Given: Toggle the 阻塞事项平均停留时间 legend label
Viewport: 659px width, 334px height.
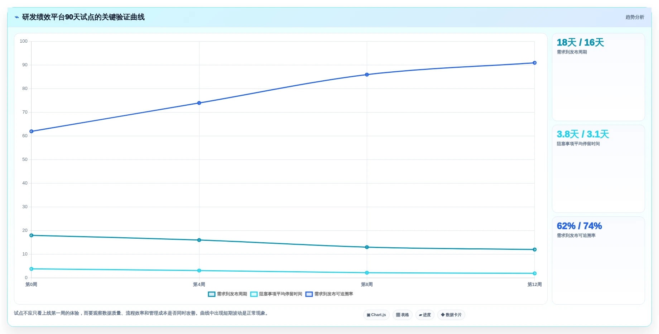Looking at the screenshot, I should pos(281,294).
